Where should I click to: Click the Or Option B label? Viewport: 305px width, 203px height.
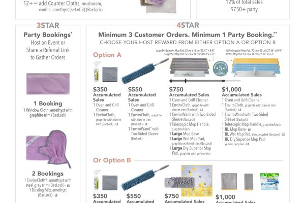click(x=112, y=160)
